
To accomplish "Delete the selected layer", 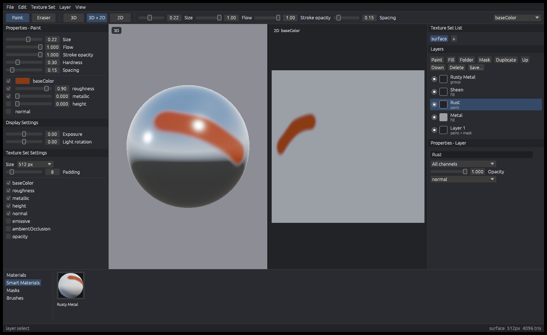I will (457, 67).
